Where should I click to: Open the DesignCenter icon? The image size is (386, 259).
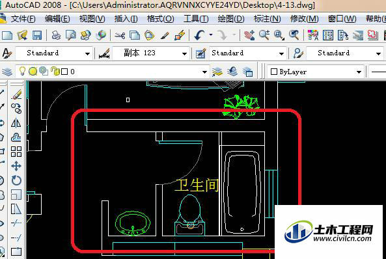(x=328, y=35)
